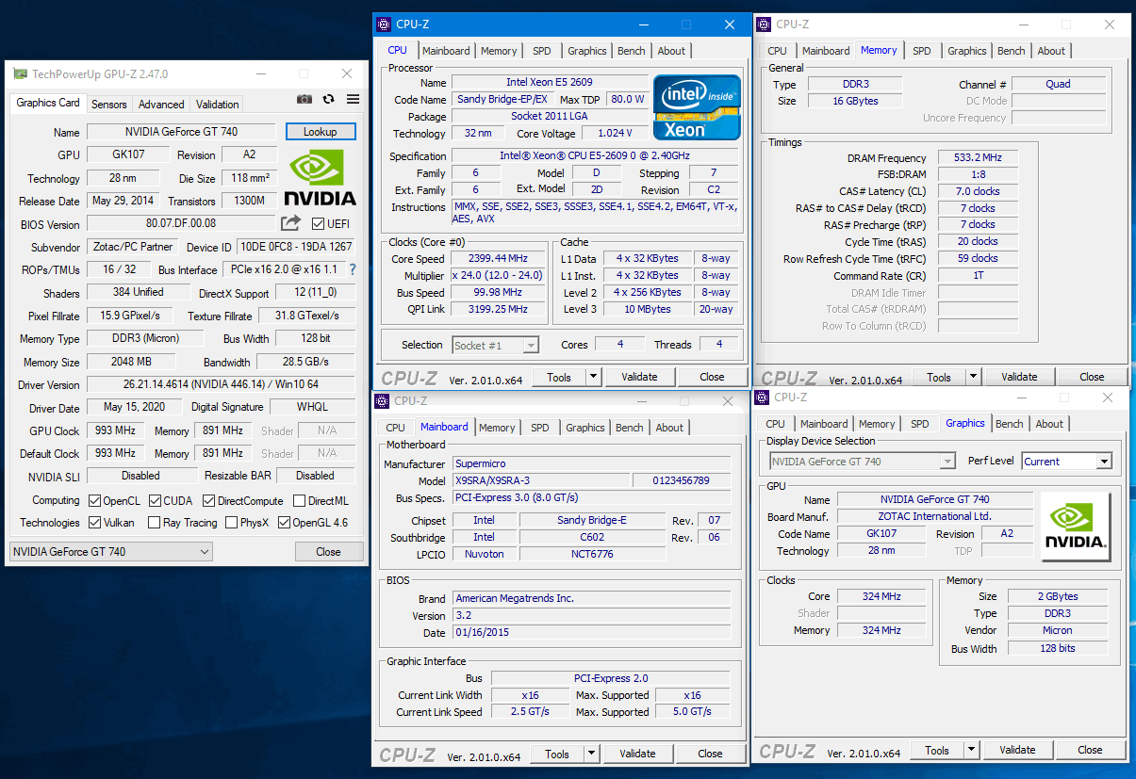Click the TechPowerUp GPU-Z title bar icon
The height and width of the screenshot is (779, 1136).
pyautogui.click(x=20, y=73)
